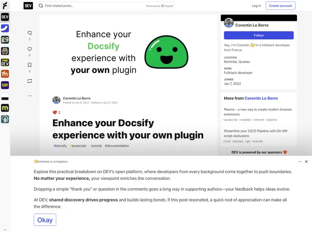Open Corentin's avatar in the profile card

[x=229, y=23]
